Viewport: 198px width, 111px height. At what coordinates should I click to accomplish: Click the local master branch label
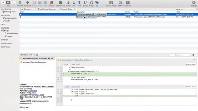93,17
